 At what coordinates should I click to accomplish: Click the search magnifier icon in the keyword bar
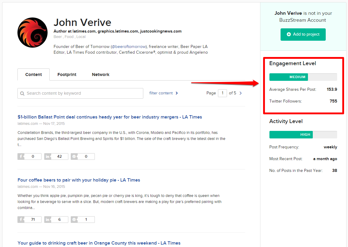tap(23, 93)
